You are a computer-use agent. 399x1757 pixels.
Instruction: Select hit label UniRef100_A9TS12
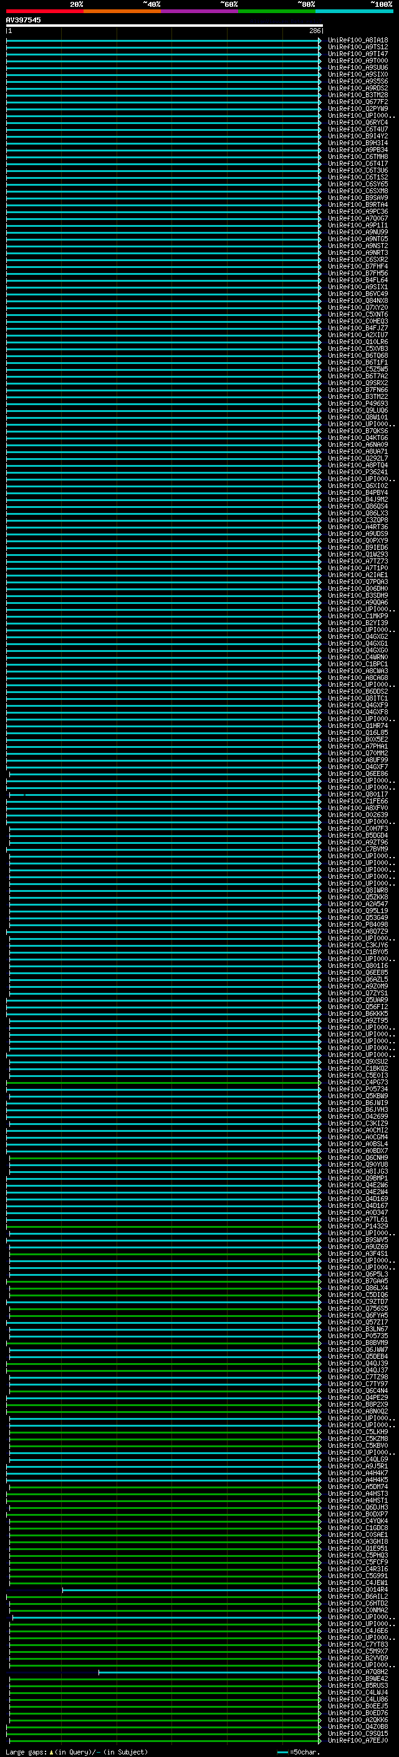358,47
